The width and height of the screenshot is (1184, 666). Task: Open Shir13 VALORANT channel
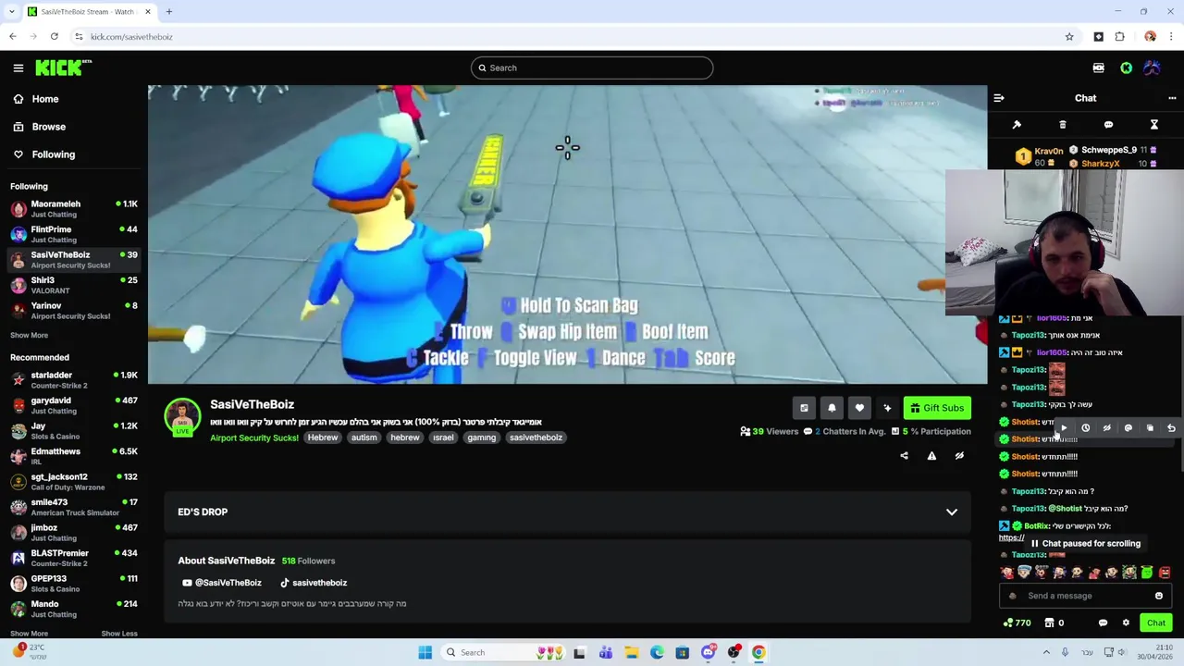[74, 285]
